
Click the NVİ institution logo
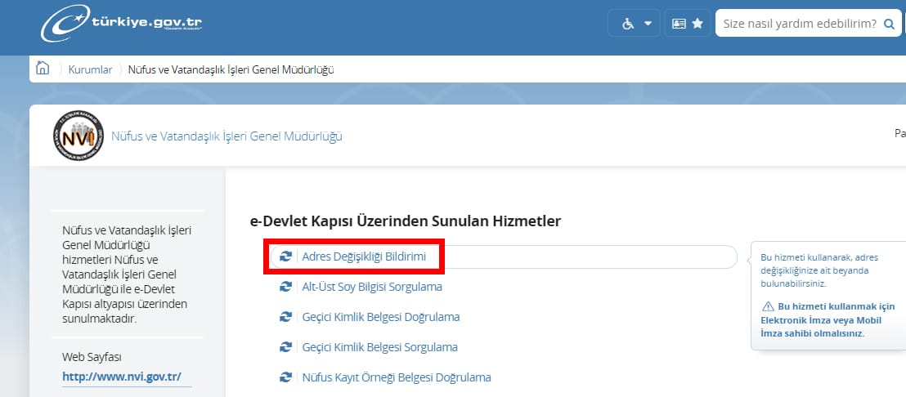(78, 136)
